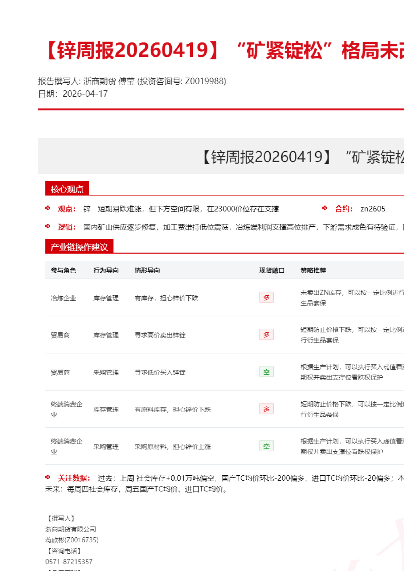Click the name 蒋欣彬(Z0016735)
The height and width of the screenshot is (571, 404).
tap(72, 540)
